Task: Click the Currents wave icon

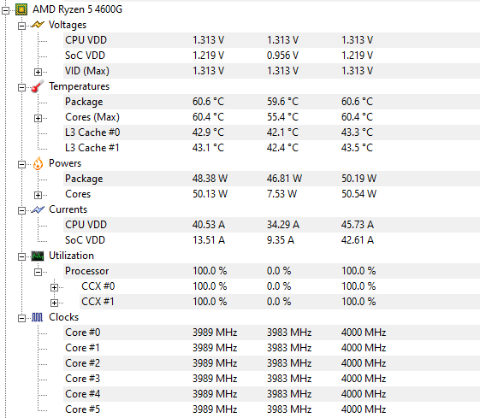Action: tap(38, 209)
